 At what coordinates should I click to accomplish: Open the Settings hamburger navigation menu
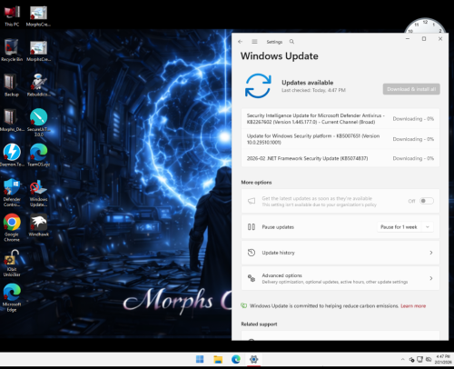(x=254, y=42)
